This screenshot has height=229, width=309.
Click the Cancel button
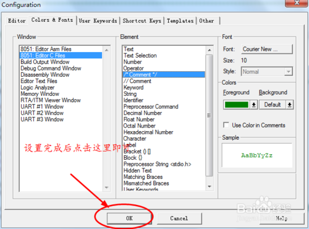click(179, 218)
